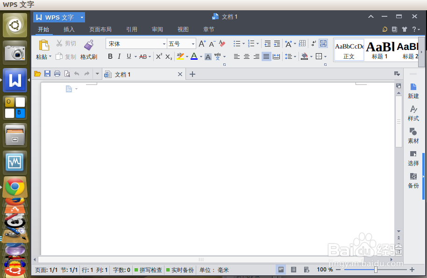Expand the bullet list dropdown arrow
The width and height of the screenshot is (427, 278).
tap(243, 43)
